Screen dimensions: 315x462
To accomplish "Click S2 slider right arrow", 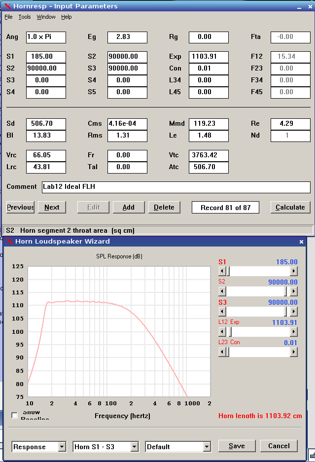I will point(293,291).
